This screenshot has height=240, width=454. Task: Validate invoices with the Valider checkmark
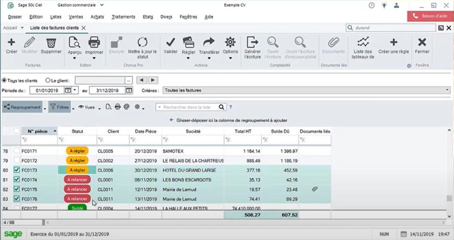170,42
